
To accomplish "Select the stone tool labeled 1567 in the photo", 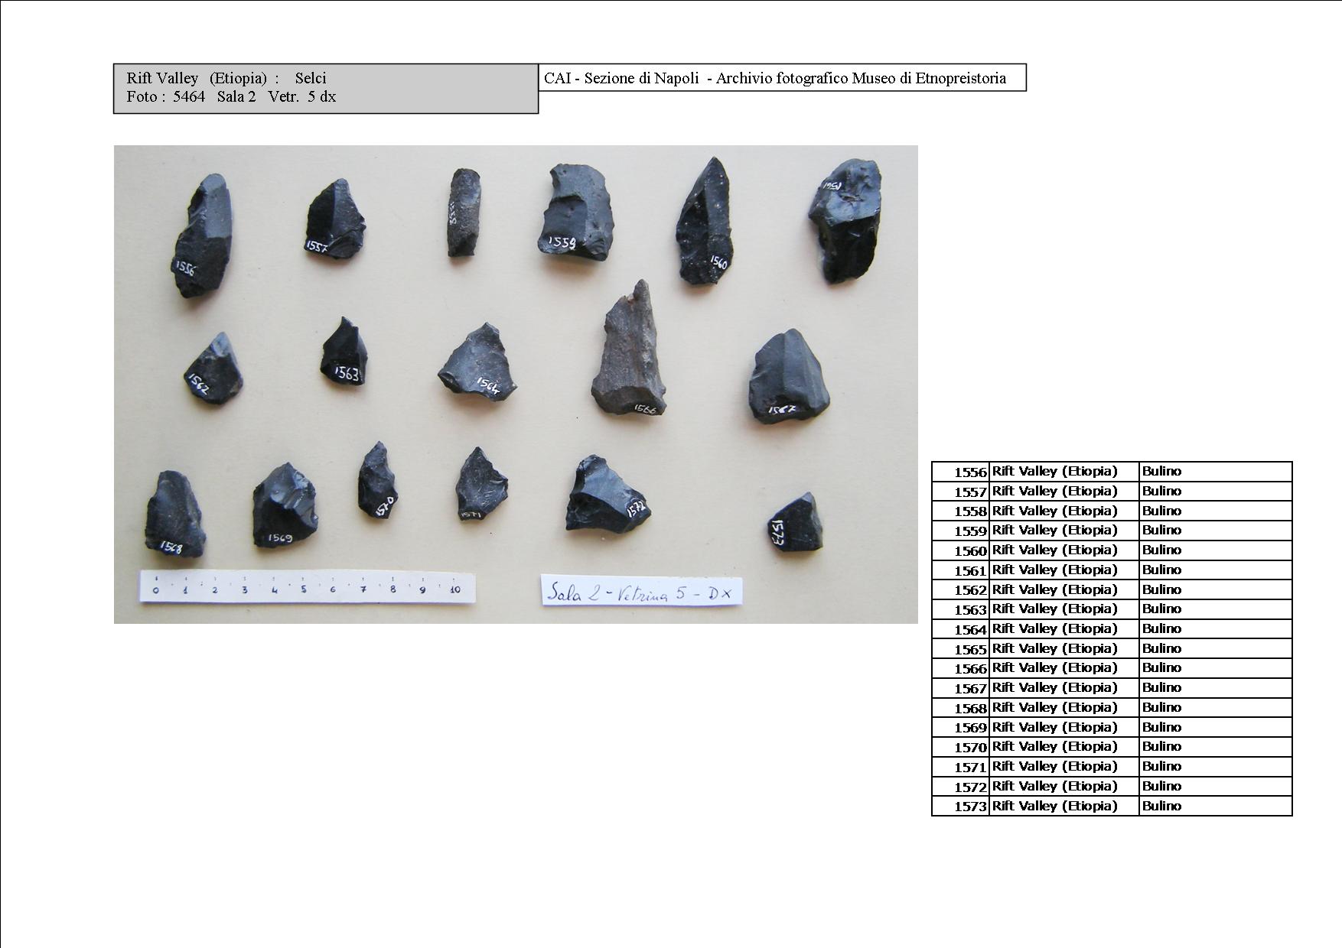I will pos(790,376).
